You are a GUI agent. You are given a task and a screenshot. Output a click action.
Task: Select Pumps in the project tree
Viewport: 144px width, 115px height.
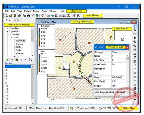[19, 44]
